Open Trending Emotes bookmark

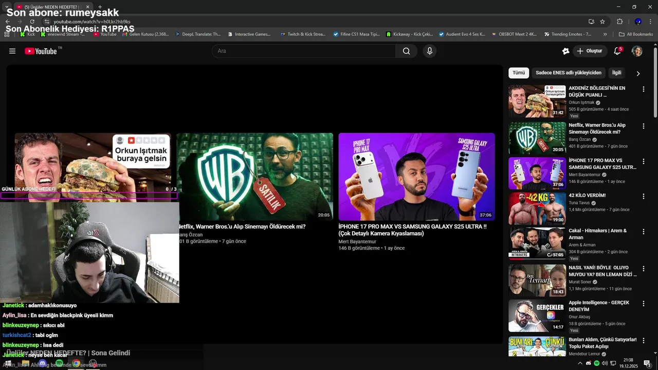click(568, 34)
